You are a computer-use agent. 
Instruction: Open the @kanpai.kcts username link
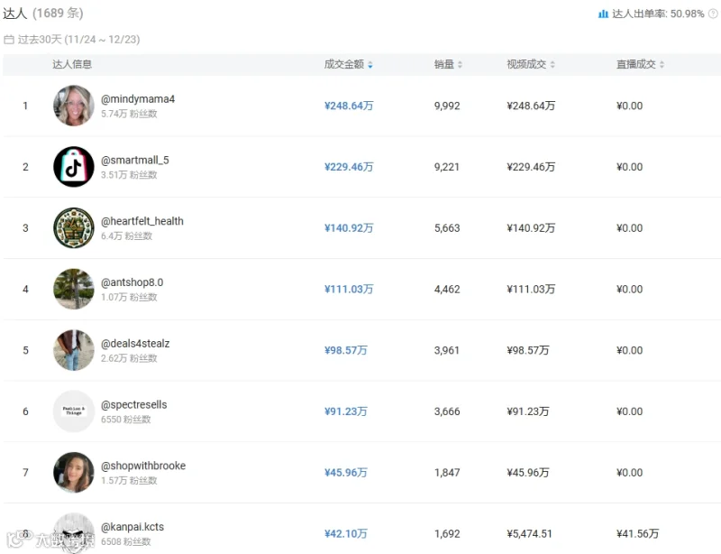132,527
